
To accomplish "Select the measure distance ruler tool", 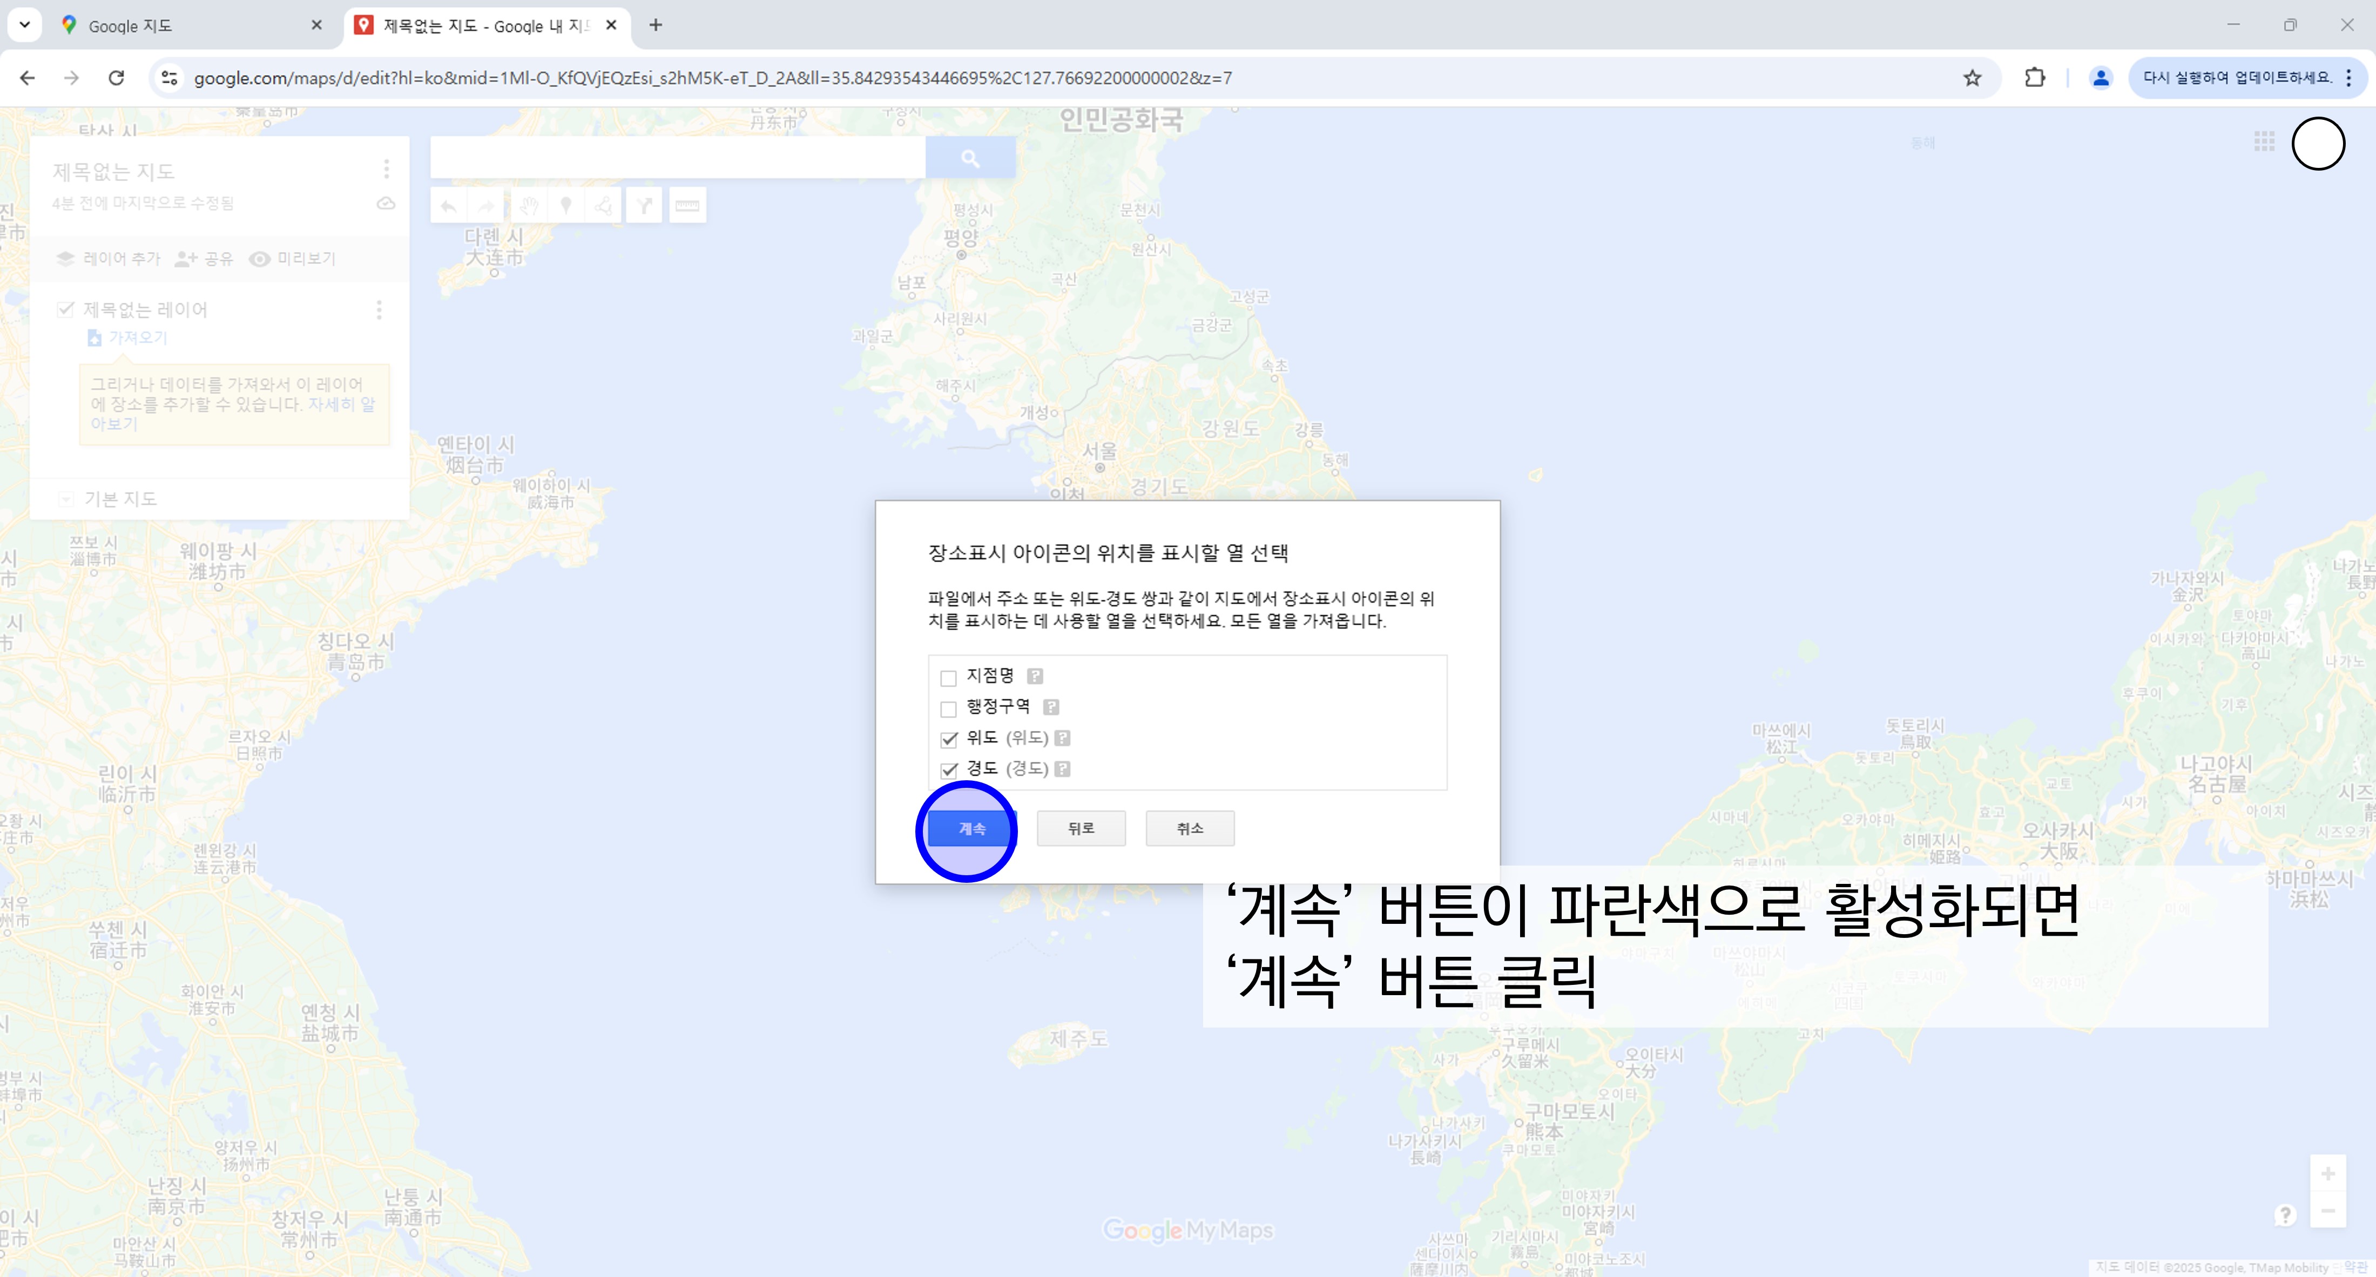I will (x=687, y=205).
